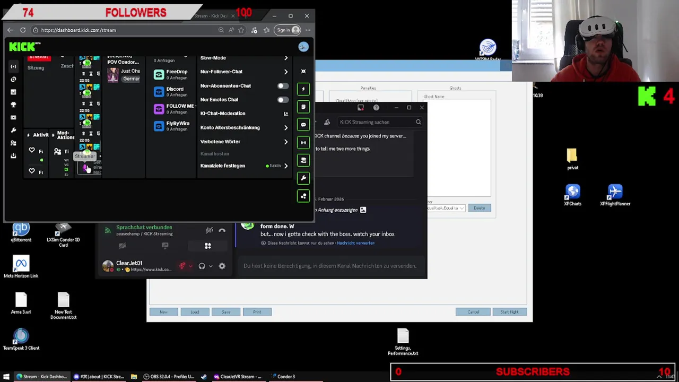Open browser three-dot menu
Viewport: 679px width, 382px height.
coord(308,30)
